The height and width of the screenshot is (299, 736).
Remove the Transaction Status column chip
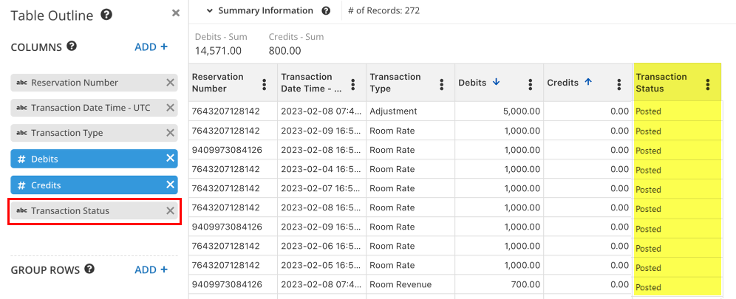[x=170, y=210]
